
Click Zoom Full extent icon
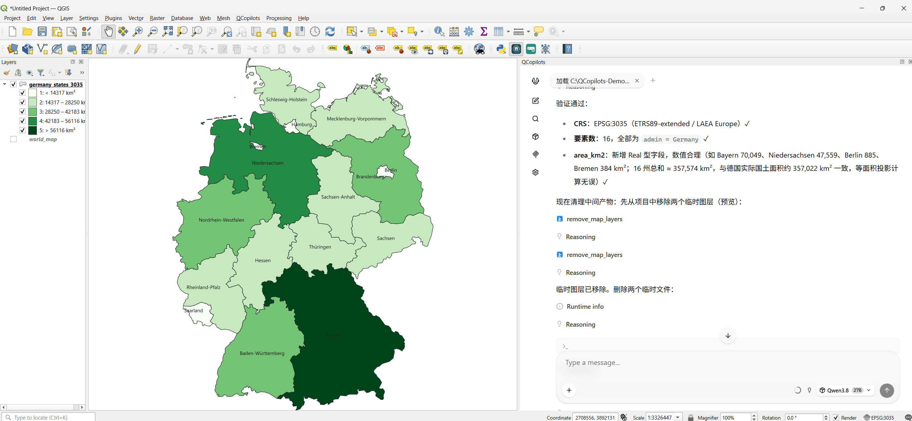pos(168,32)
